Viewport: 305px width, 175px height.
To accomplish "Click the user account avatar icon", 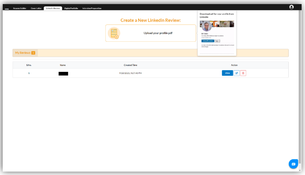I will 291,7.
